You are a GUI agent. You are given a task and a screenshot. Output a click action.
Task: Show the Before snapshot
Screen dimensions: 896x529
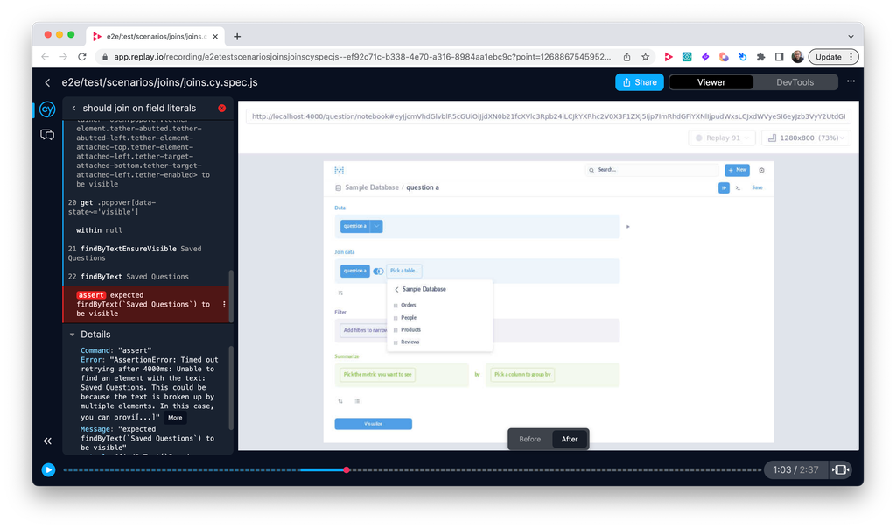click(x=529, y=439)
